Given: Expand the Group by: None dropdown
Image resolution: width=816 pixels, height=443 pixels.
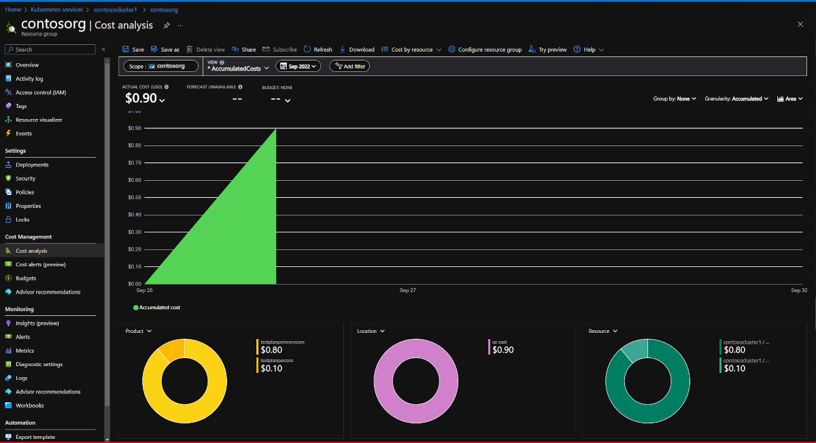Looking at the screenshot, I should click(675, 98).
